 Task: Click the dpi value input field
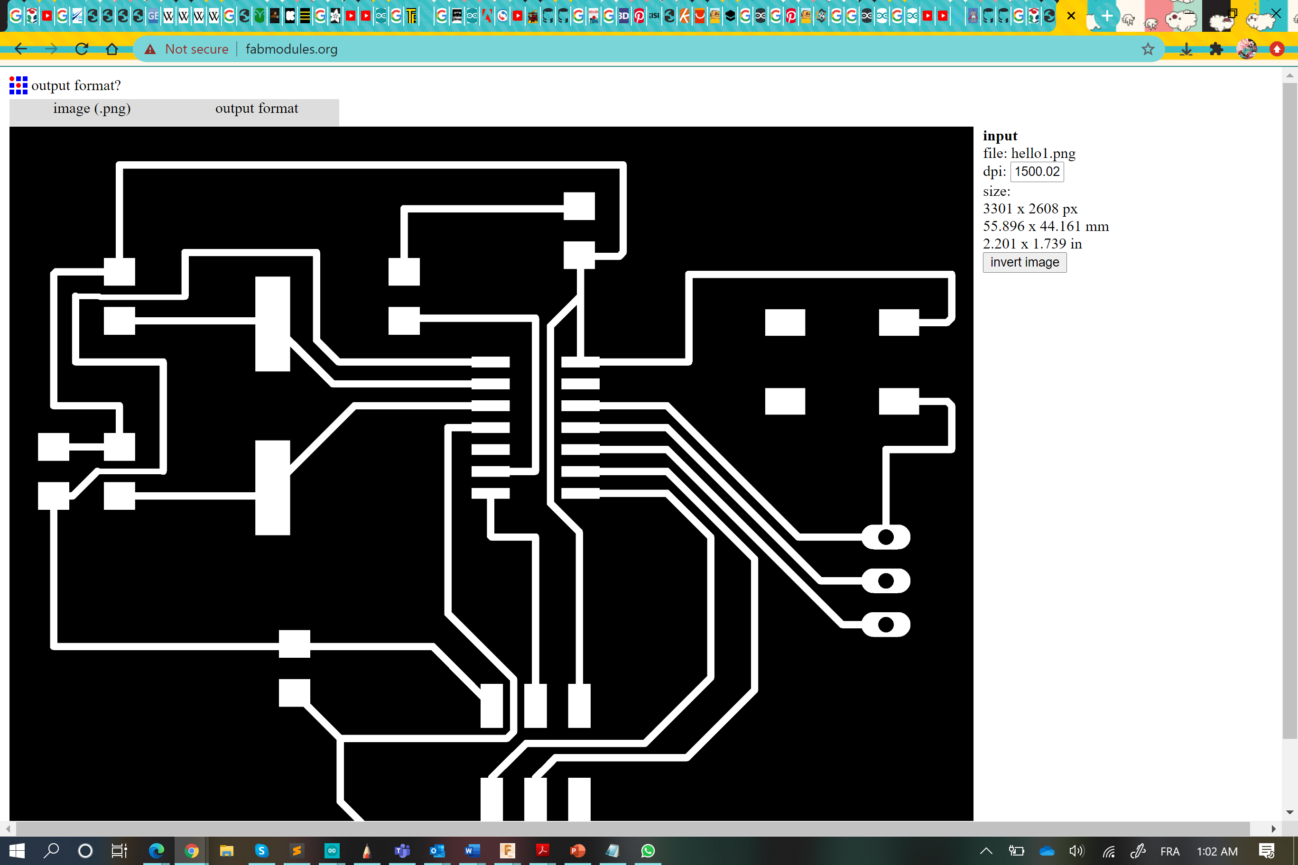[1037, 172]
